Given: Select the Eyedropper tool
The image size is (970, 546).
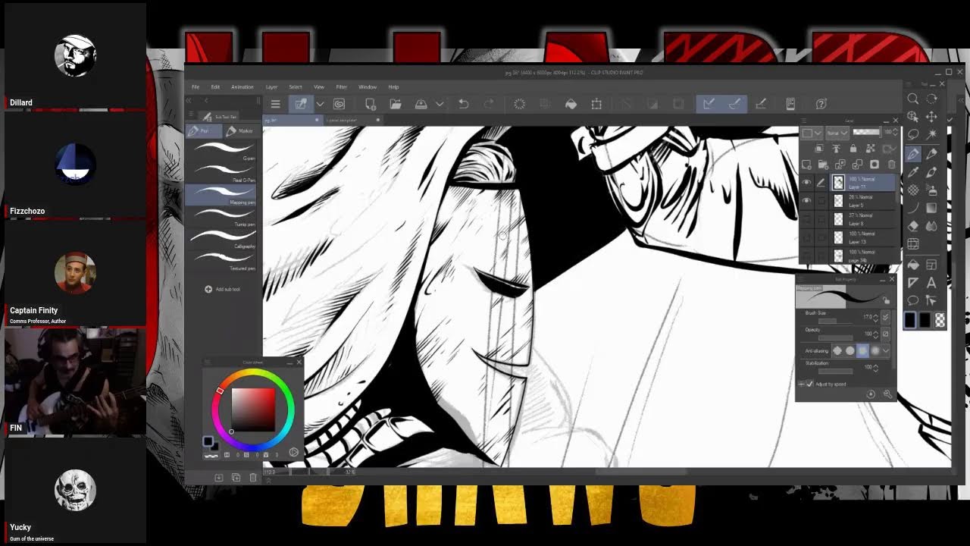Looking at the screenshot, I should pyautogui.click(x=913, y=171).
